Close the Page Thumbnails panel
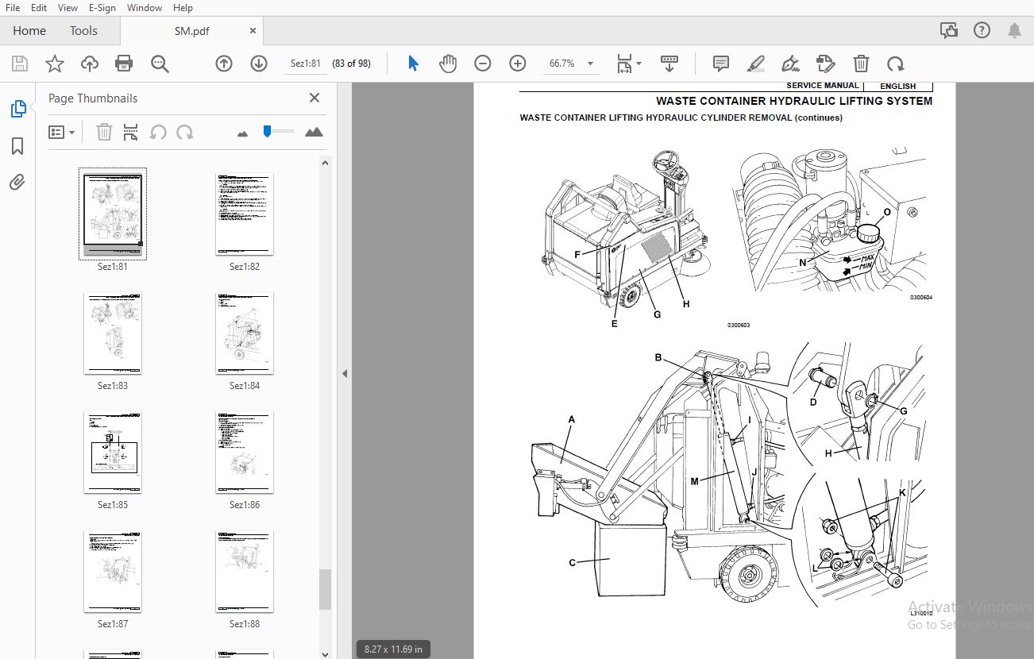The height and width of the screenshot is (659, 1034). pyautogui.click(x=314, y=98)
